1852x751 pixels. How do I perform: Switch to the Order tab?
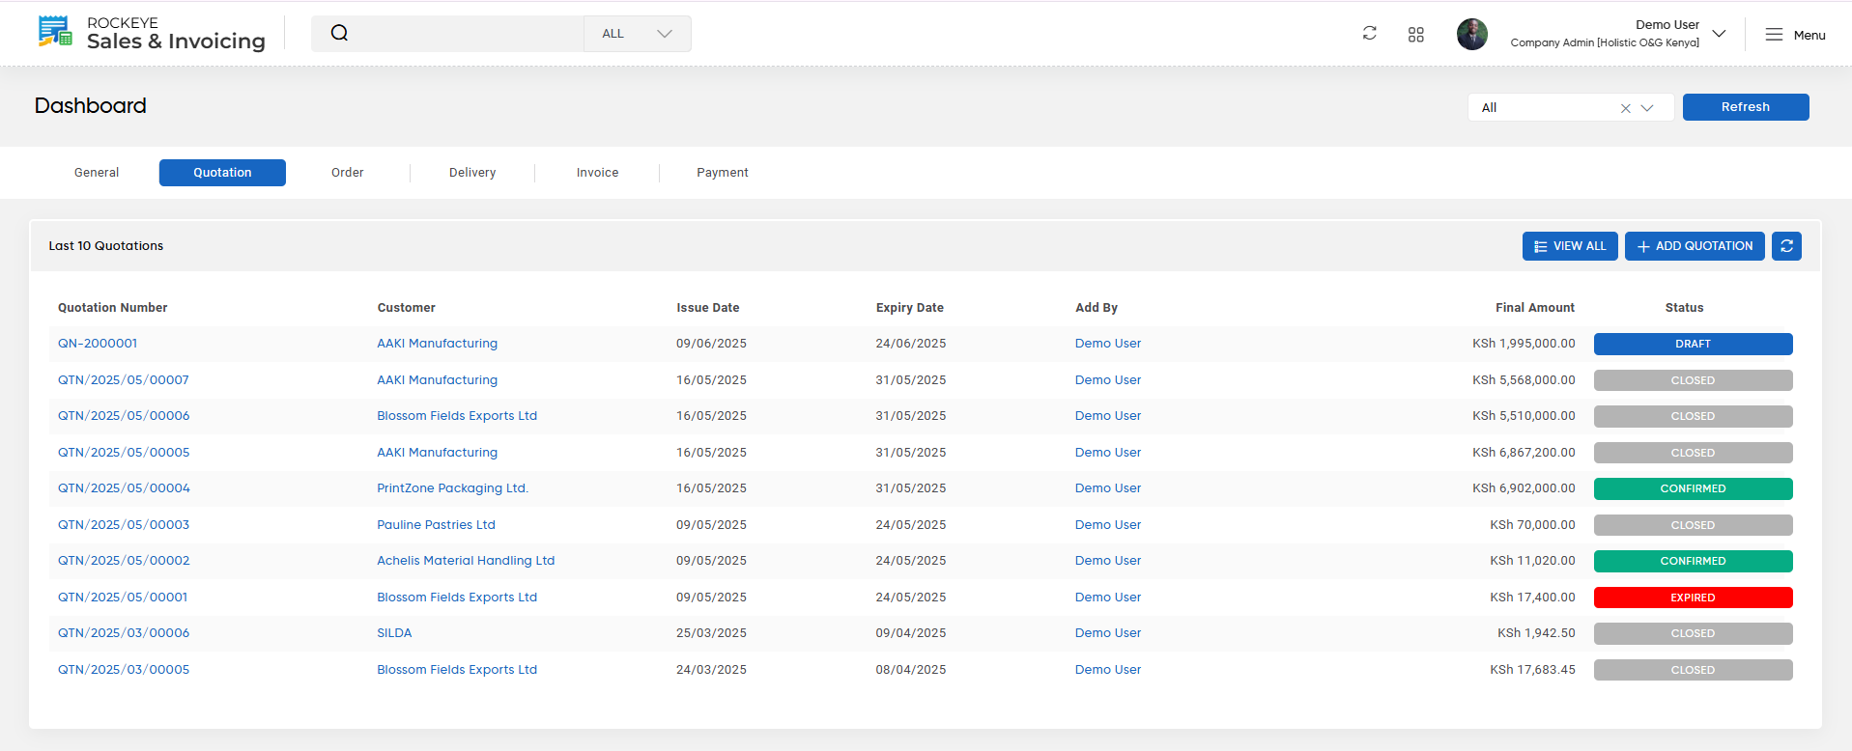(x=348, y=173)
